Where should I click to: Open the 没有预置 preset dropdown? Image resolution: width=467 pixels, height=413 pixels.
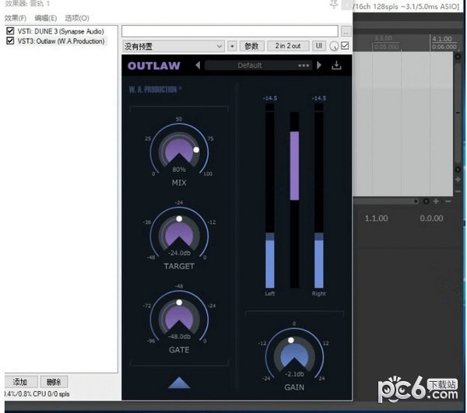(x=174, y=47)
